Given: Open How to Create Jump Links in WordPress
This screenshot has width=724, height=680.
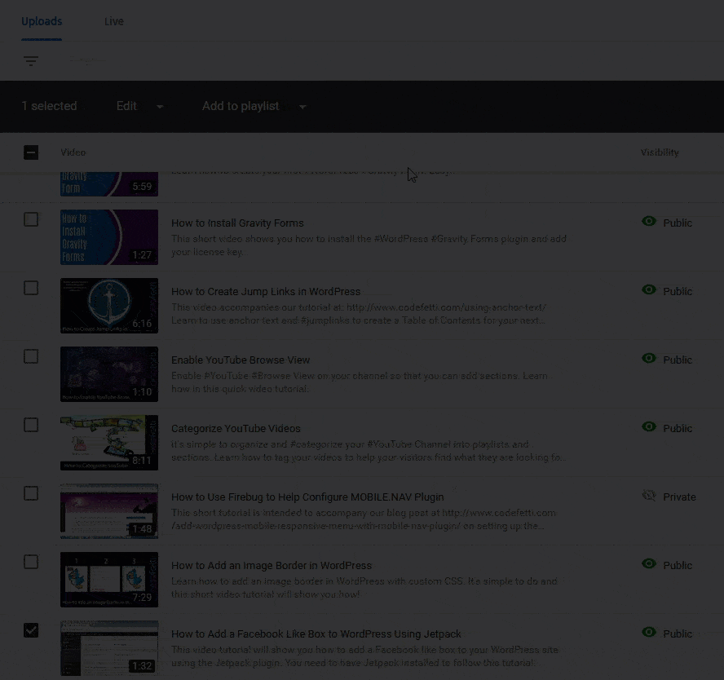Looking at the screenshot, I should click(x=266, y=292).
